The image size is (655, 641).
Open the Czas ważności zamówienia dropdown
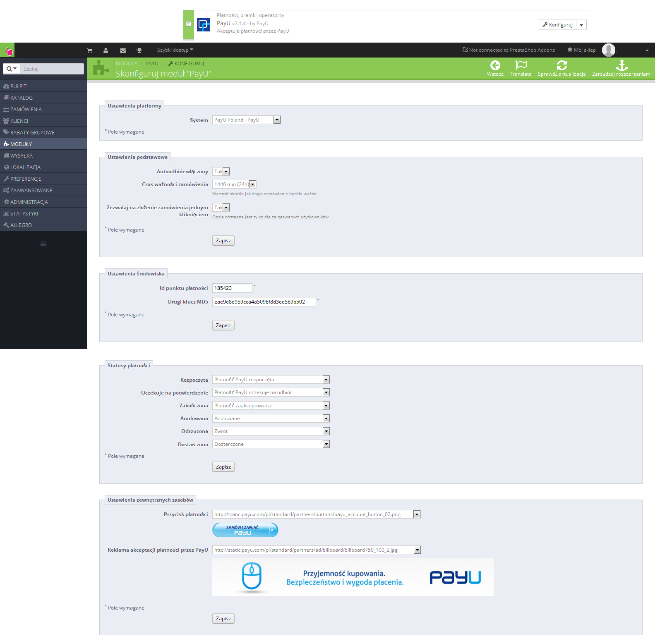(234, 184)
